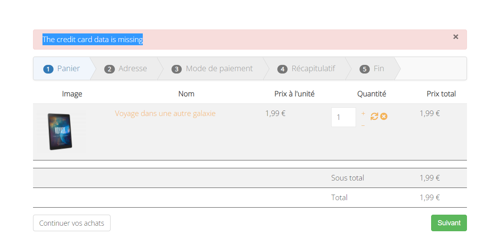Click the Total row label
The image size is (487, 243).
(x=339, y=197)
